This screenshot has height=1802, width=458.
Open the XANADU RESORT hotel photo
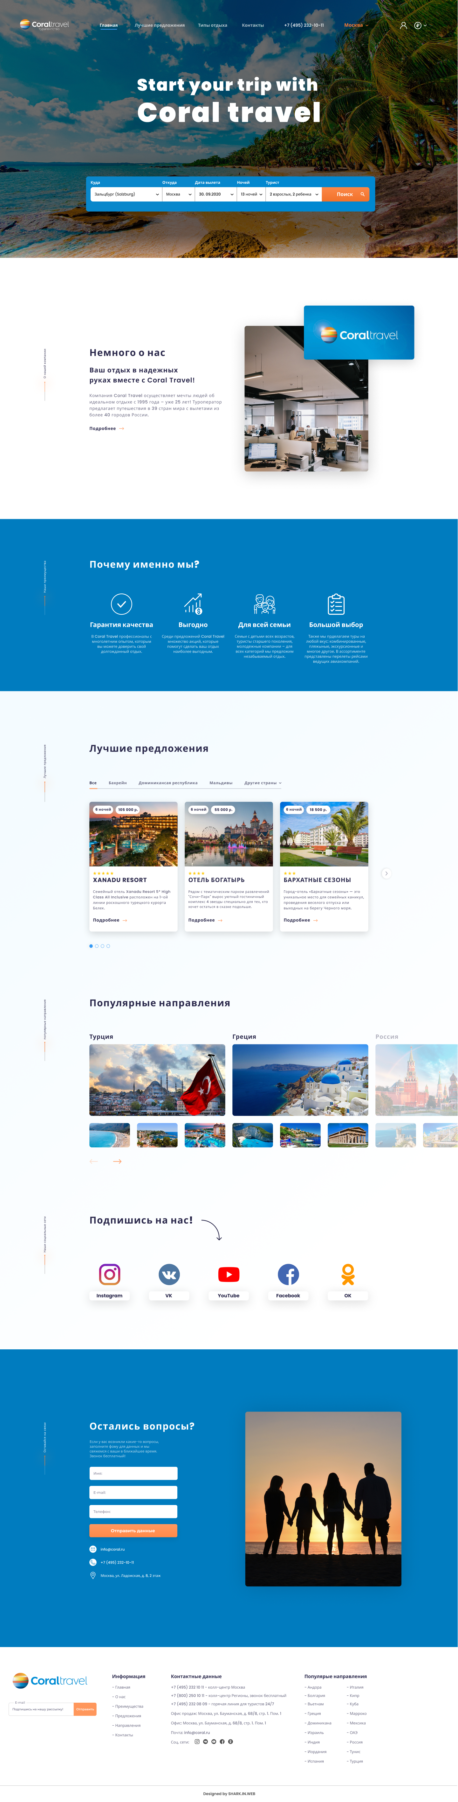(133, 834)
